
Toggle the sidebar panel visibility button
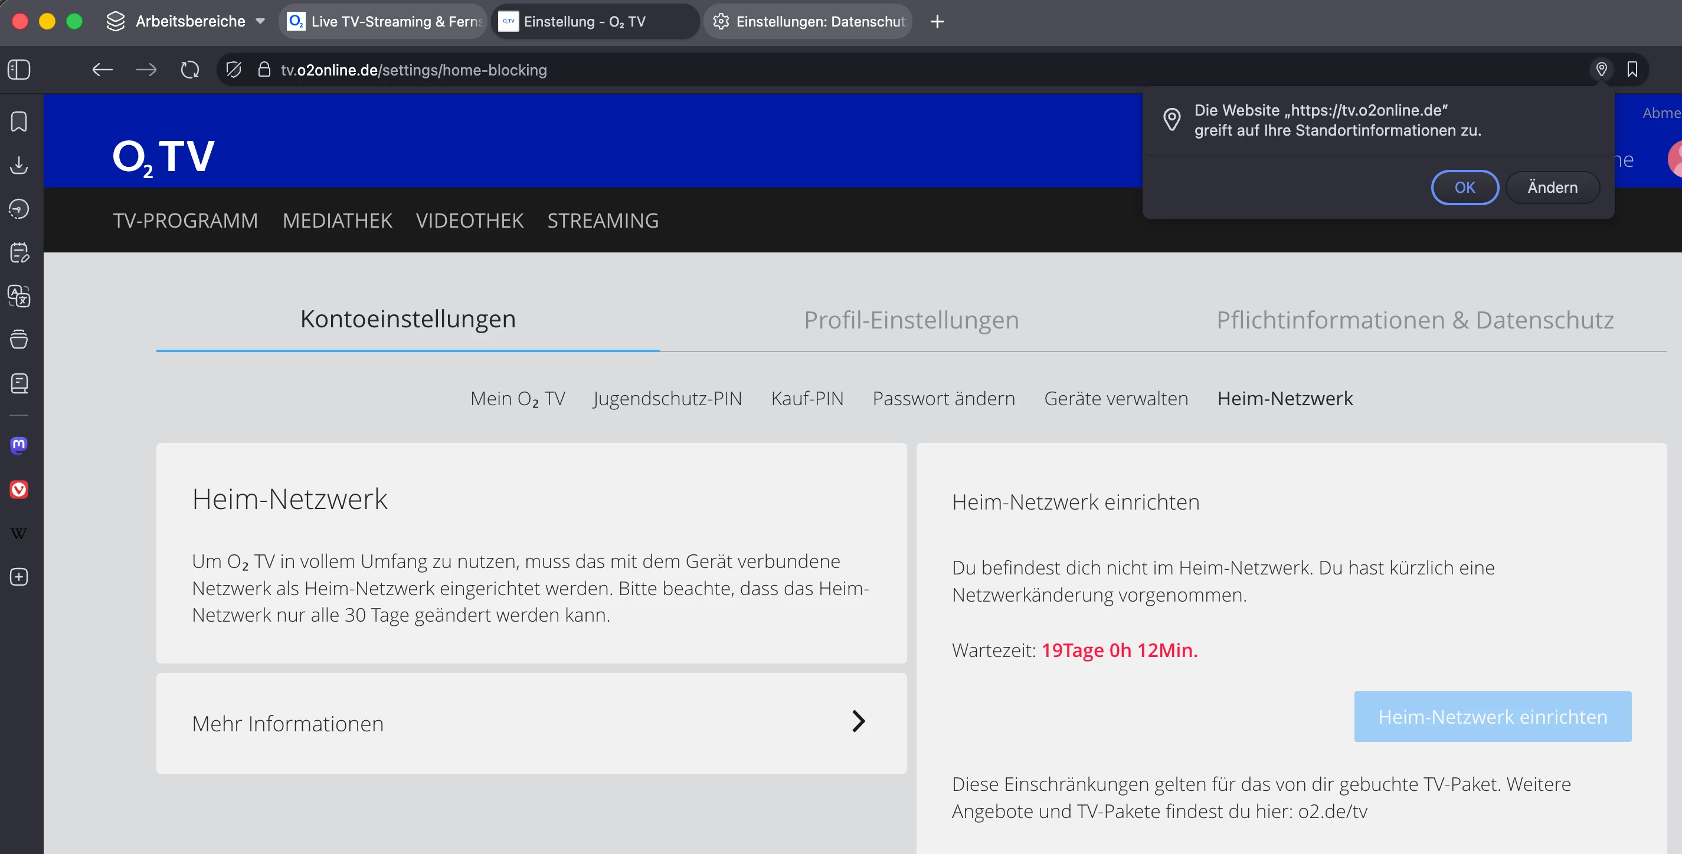(x=19, y=70)
